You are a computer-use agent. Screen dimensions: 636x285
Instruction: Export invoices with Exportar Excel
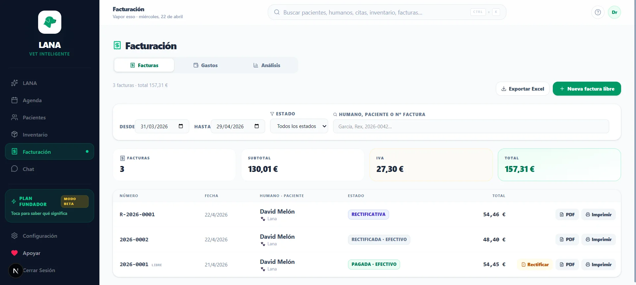(522, 89)
